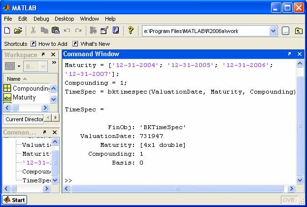Click Command Window vertical scrollbar thumb
307x207 pixels.
pos(300,126)
